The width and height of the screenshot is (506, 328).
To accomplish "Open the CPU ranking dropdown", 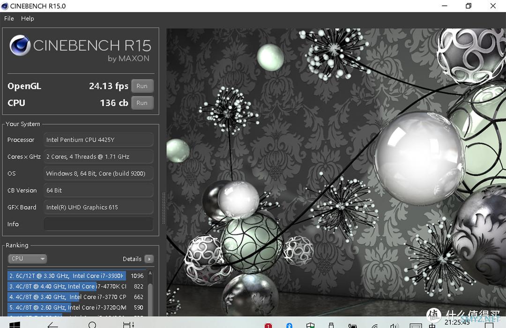I will [28, 259].
